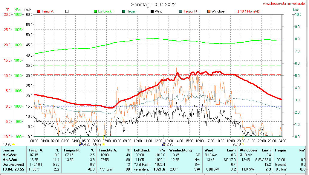This screenshot has height=175, width=309.
Task: Select the Sensor column header
Action: coord(8,150)
